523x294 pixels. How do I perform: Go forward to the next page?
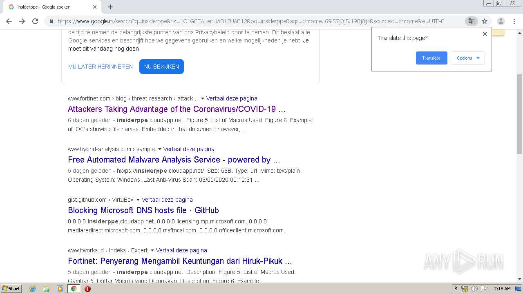22,21
